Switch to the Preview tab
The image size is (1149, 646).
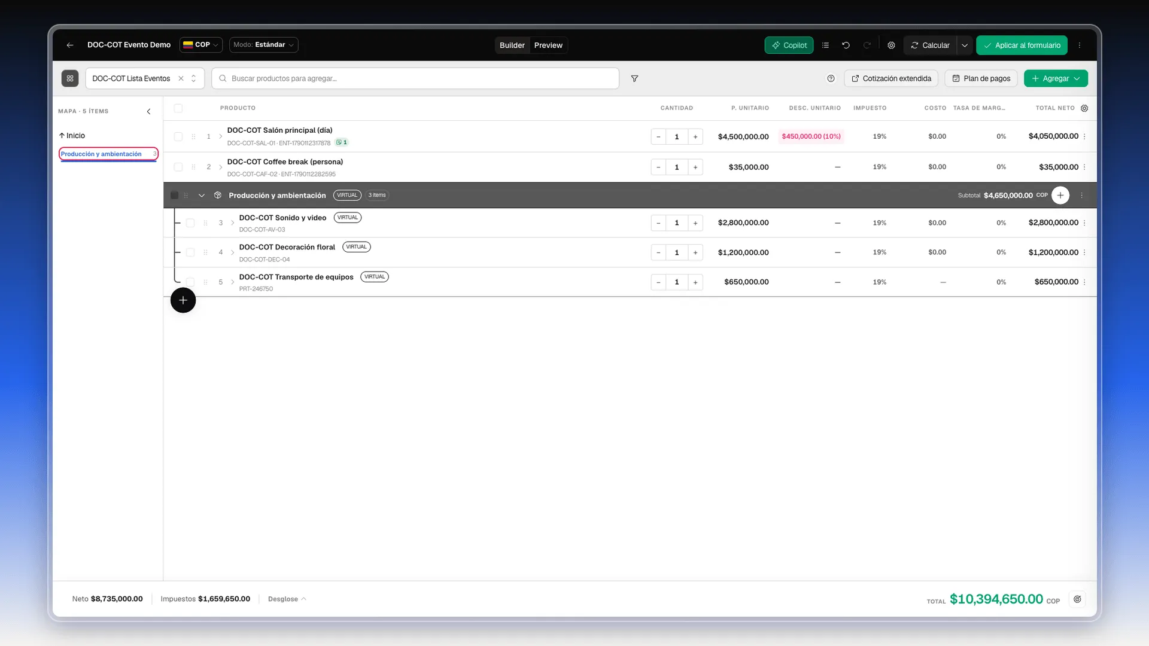coord(548,45)
